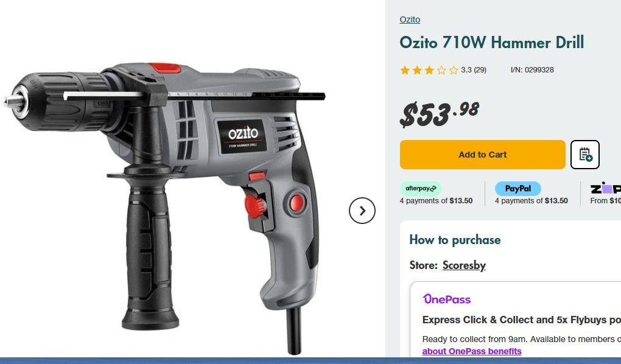
Task: Choose the Zip payment logo
Action: (606, 189)
